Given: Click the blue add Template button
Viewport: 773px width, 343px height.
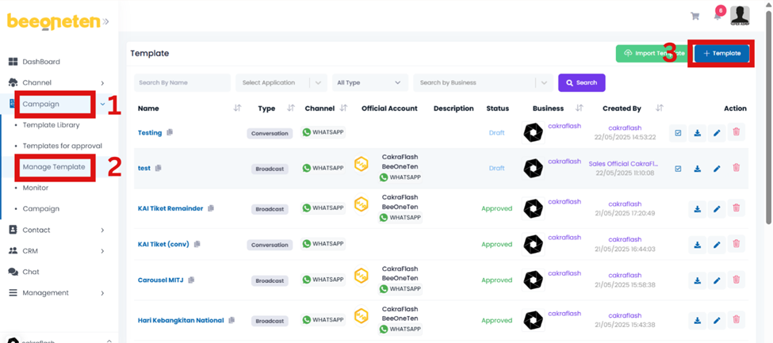Looking at the screenshot, I should pos(721,53).
